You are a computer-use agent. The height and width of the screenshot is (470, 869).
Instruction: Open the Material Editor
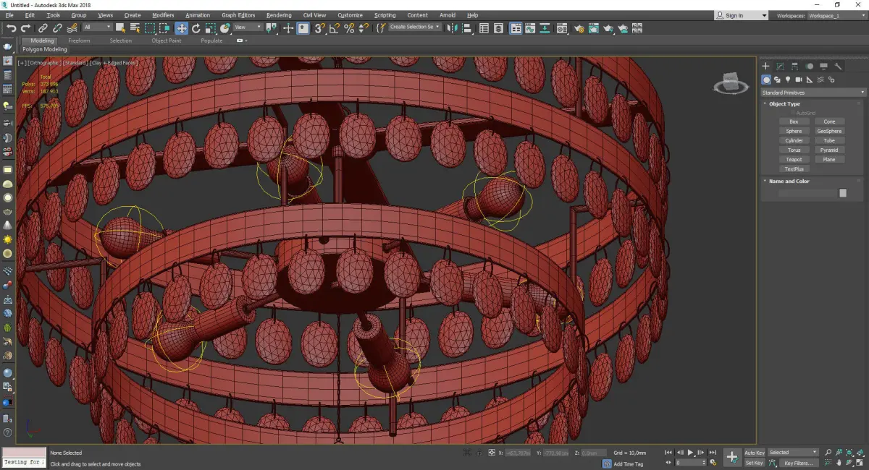pos(562,28)
